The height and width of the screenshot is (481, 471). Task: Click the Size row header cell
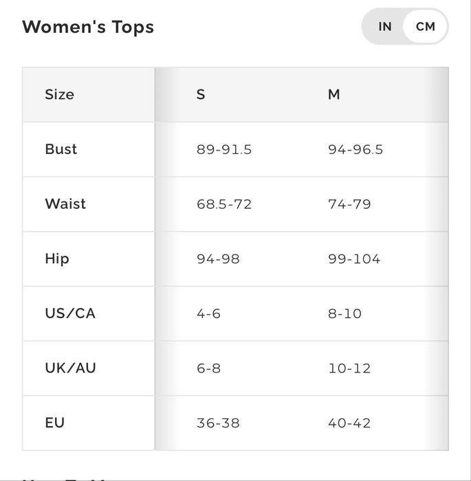(59, 95)
